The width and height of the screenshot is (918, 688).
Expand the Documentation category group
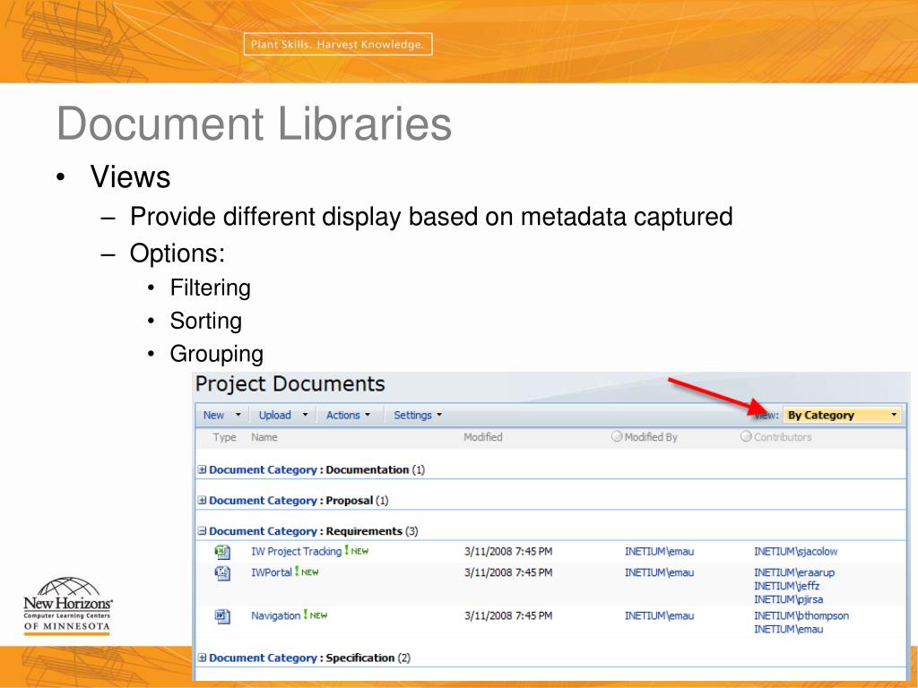click(x=202, y=469)
